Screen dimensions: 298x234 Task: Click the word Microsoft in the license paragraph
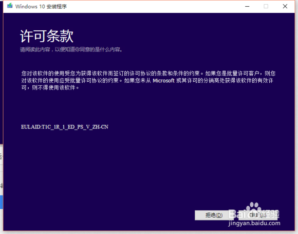163,81
